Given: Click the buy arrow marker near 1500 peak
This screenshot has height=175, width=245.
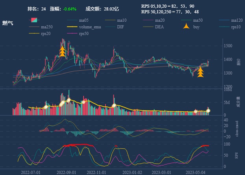Looking at the screenshot, I should 62,51.
